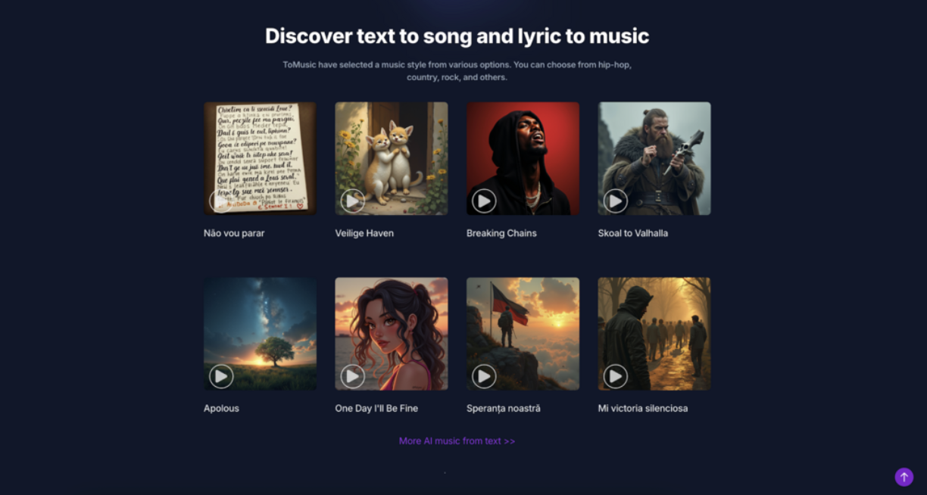927x495 pixels.
Task: Play Mi victoria silenciosa song
Action: click(x=615, y=375)
